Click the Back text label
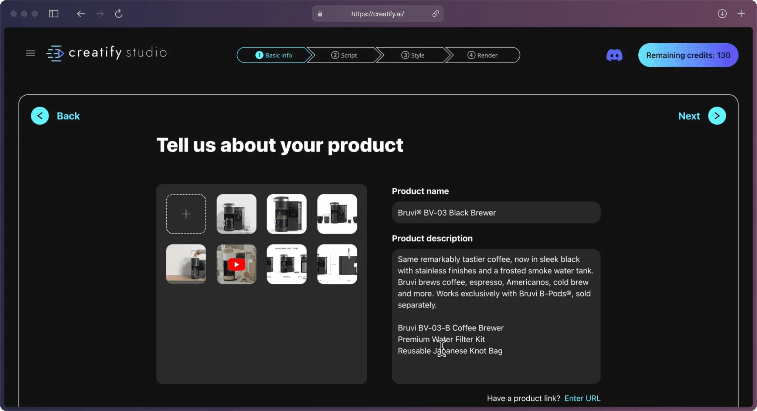Viewport: 757px width, 411px height. 68,116
